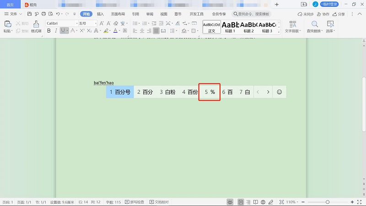Viewport: 366px width, 206px height.
Task: Open the Calibri font name dropdown
Action: coord(61,23)
